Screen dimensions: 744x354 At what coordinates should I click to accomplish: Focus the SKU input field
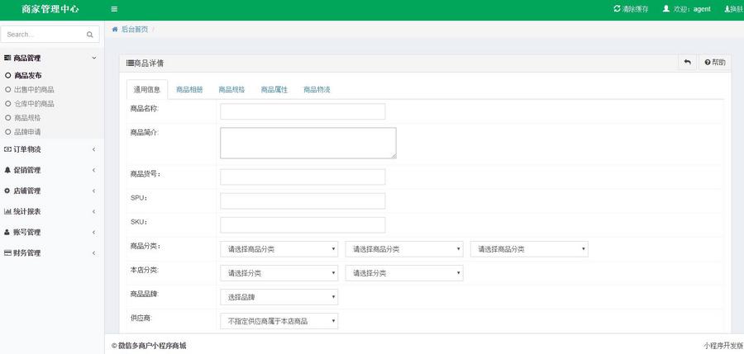point(303,225)
